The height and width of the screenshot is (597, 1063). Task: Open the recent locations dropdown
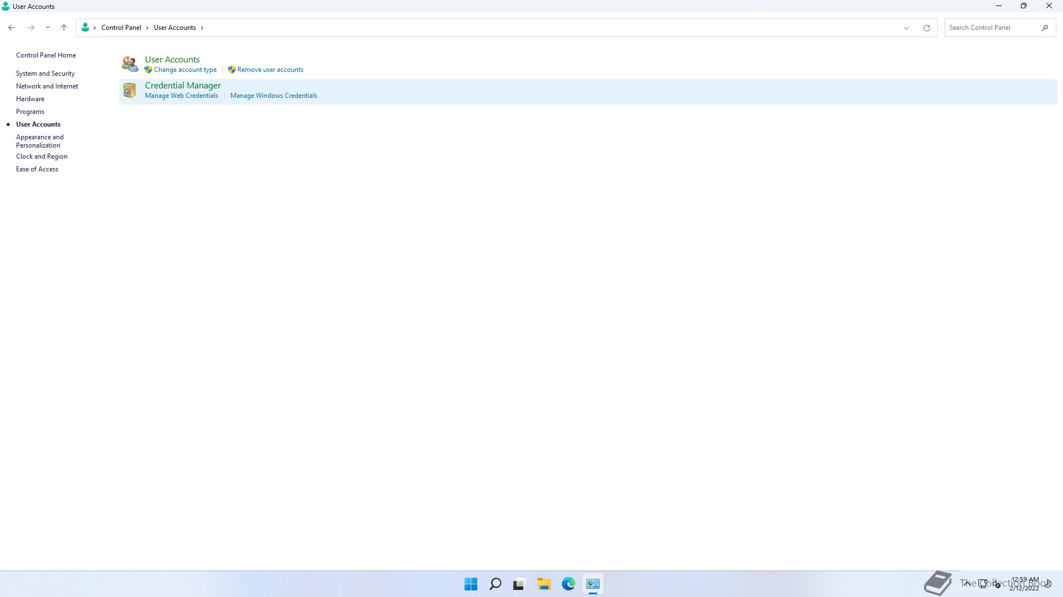tap(48, 28)
